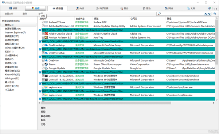219x134 pixels.
Task: Click the Google Update row icon
Action: point(46,68)
